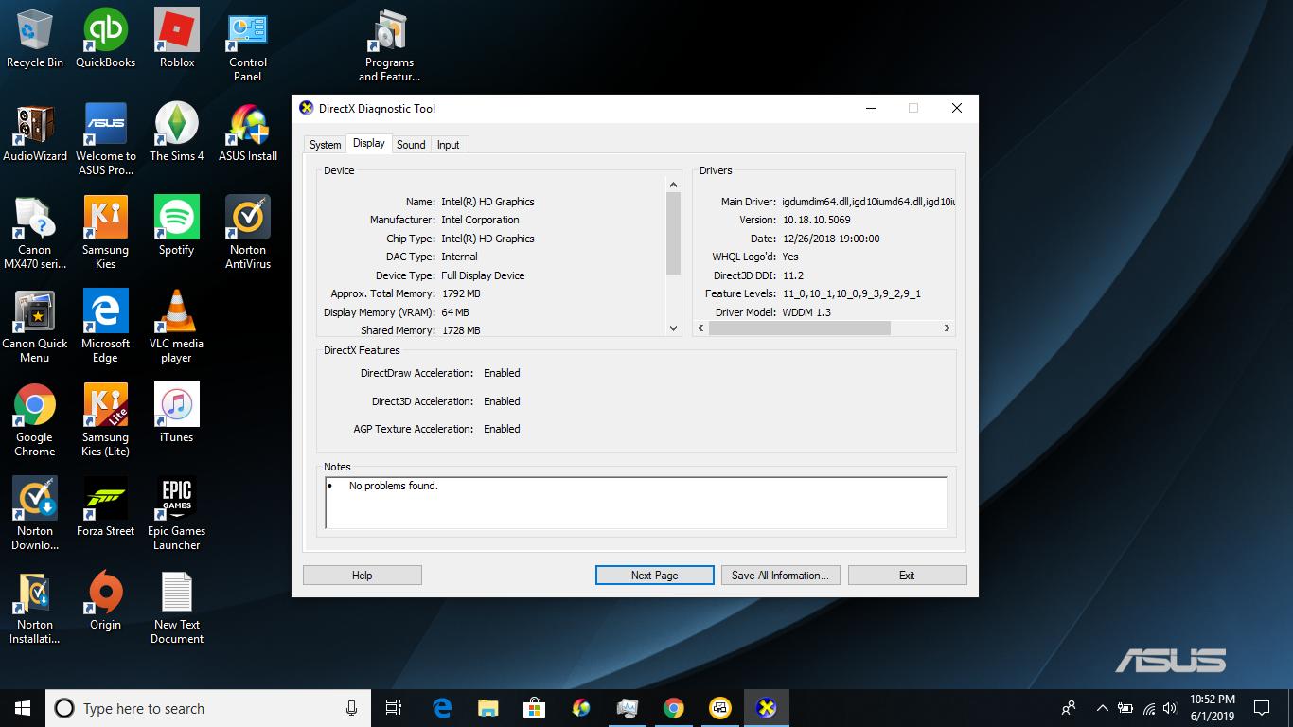Click Drivers panel scroll left arrow
1293x727 pixels.
click(x=700, y=328)
